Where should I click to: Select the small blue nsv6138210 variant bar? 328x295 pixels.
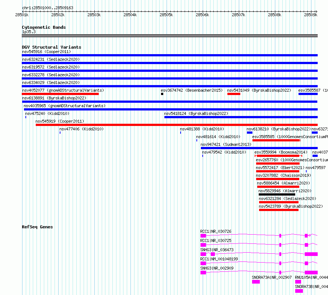point(250,133)
